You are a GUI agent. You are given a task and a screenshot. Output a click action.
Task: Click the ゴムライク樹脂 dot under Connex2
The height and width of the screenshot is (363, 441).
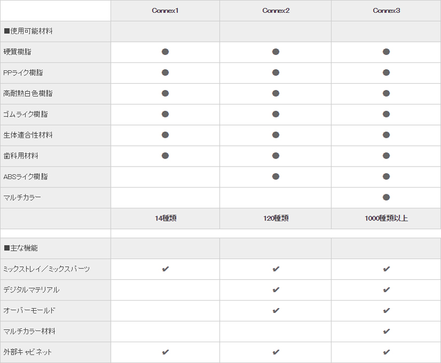tap(276, 114)
